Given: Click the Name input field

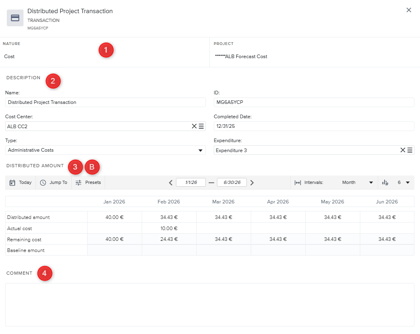Looking at the screenshot, I should 105,102.
